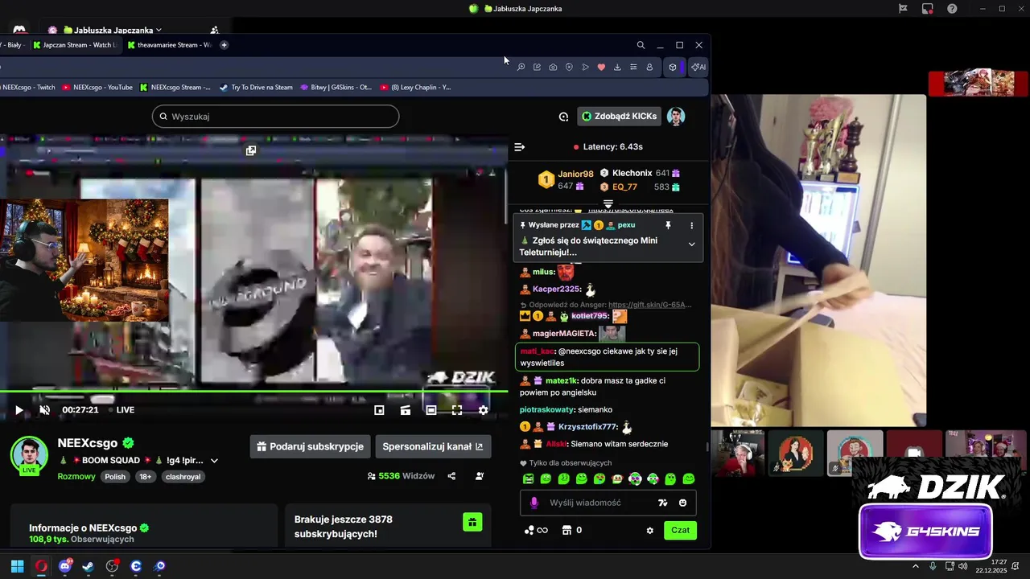Open browser account profile icon

tap(649, 67)
